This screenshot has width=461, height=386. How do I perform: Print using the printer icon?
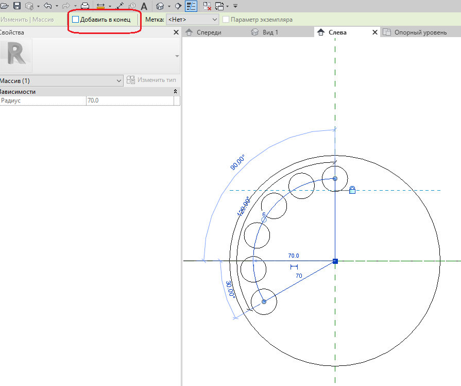click(x=85, y=6)
